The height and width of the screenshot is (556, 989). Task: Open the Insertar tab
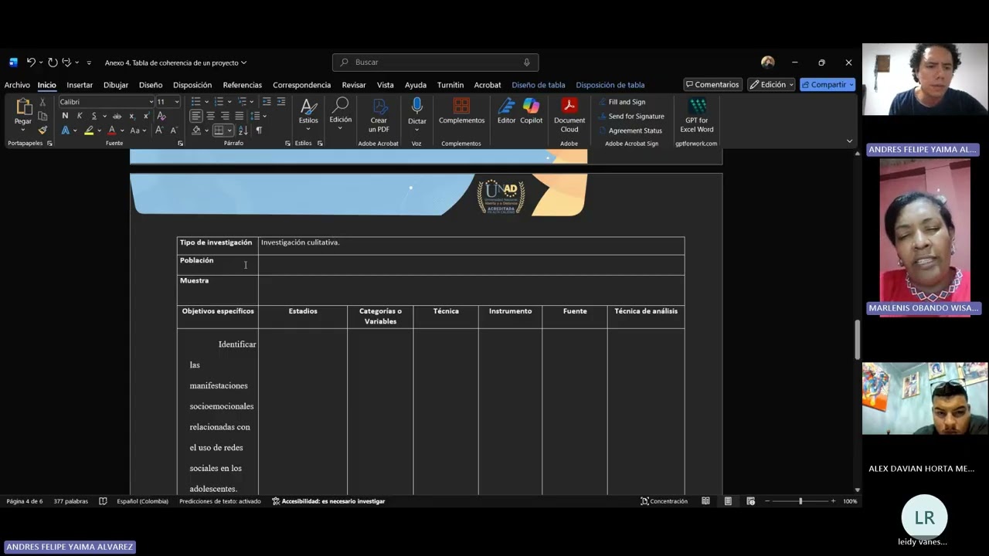[80, 85]
